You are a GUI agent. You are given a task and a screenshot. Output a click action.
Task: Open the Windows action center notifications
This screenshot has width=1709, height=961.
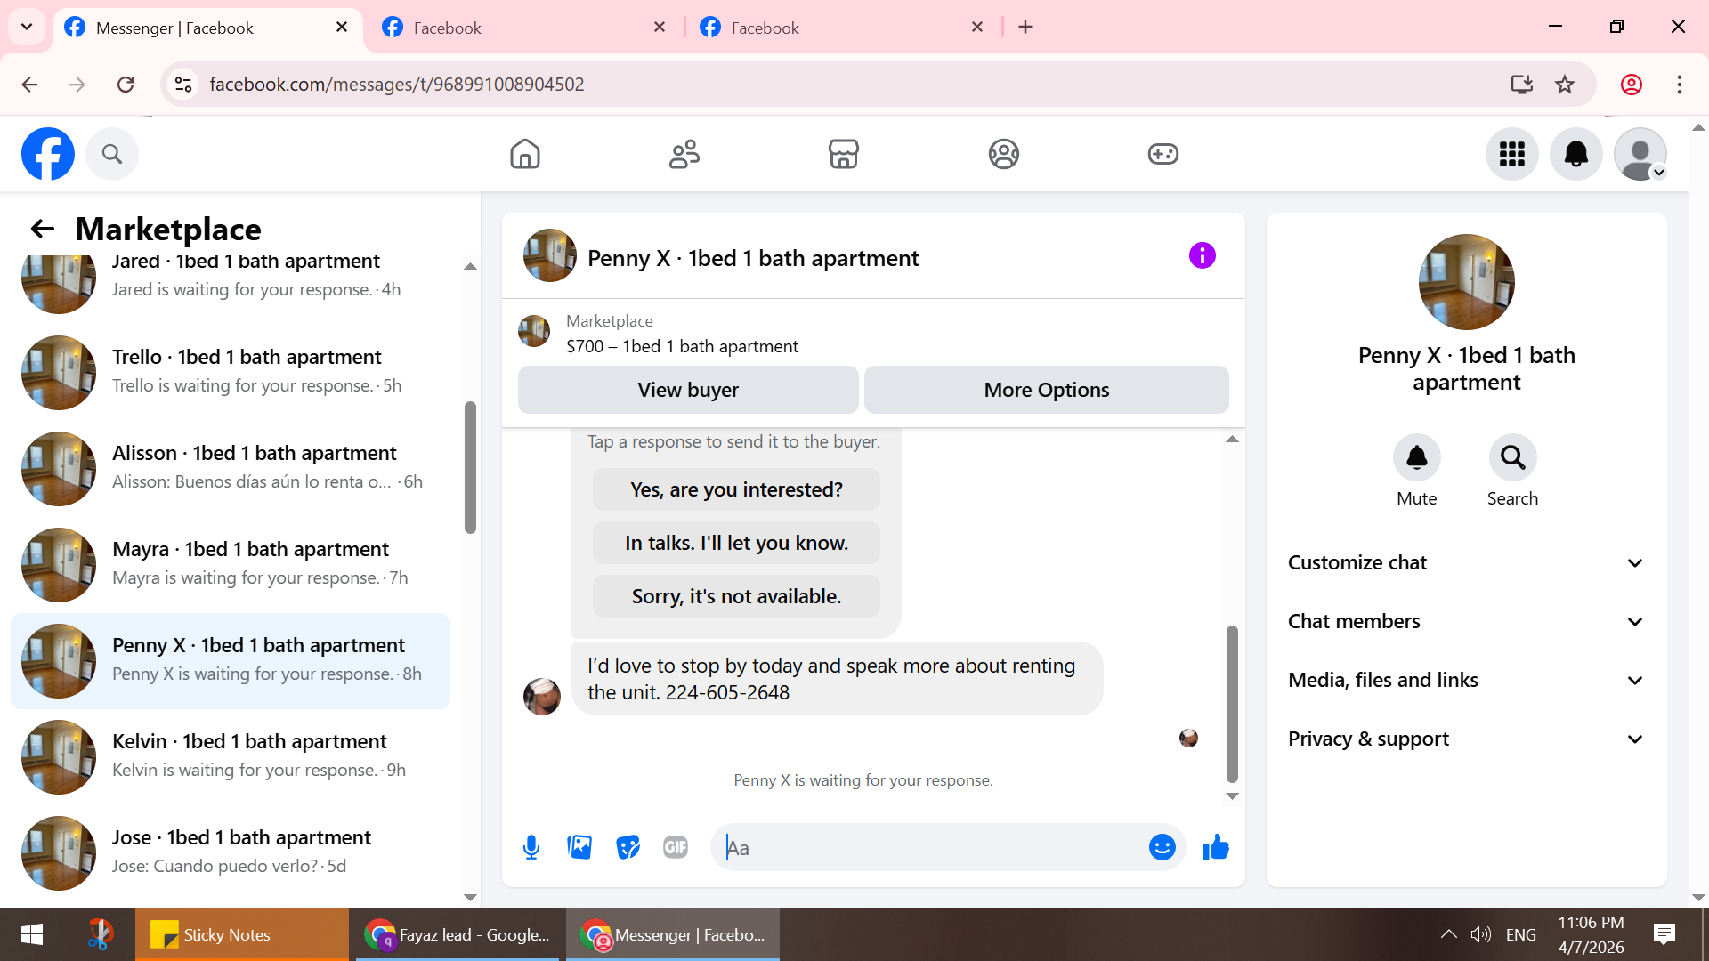point(1664,934)
